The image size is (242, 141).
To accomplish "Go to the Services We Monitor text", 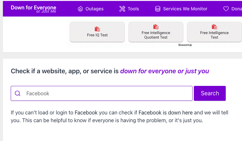I will [185, 9].
